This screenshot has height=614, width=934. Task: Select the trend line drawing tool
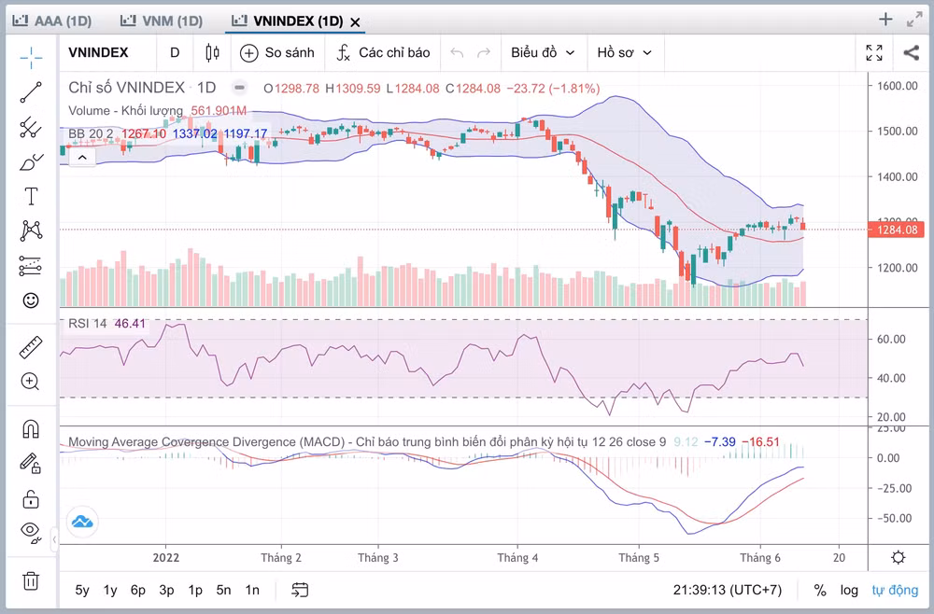pyautogui.click(x=31, y=92)
